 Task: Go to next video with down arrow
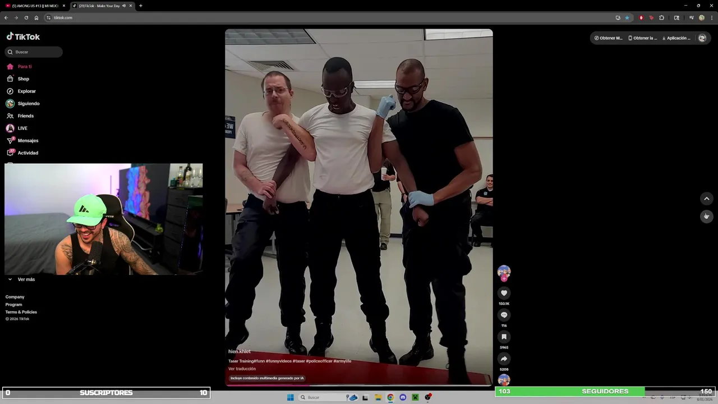[706, 216]
